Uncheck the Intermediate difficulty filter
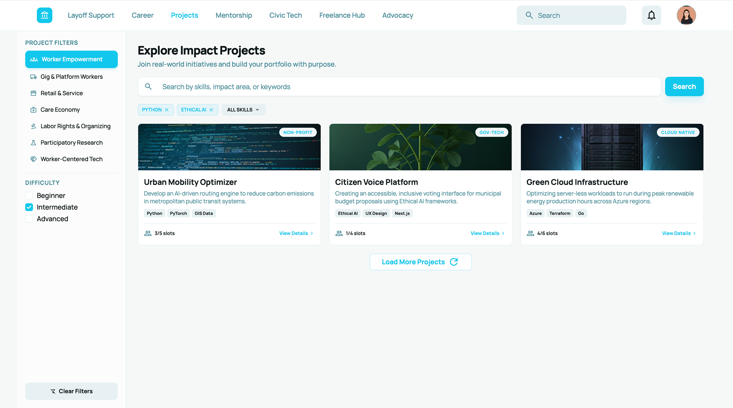 click(x=29, y=207)
